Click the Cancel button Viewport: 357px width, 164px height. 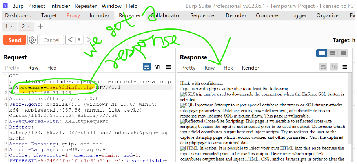click(51, 40)
